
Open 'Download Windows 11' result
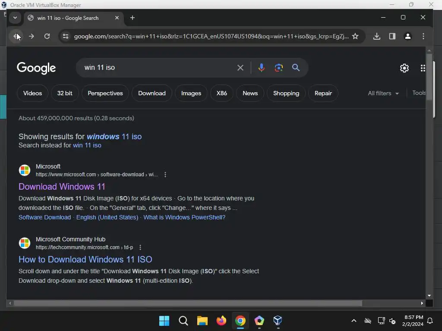click(x=62, y=187)
